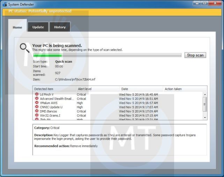Viewport: 224px width, 177px height.
Task: Select the CNNIC Update U detected item
Action: pos(51,107)
